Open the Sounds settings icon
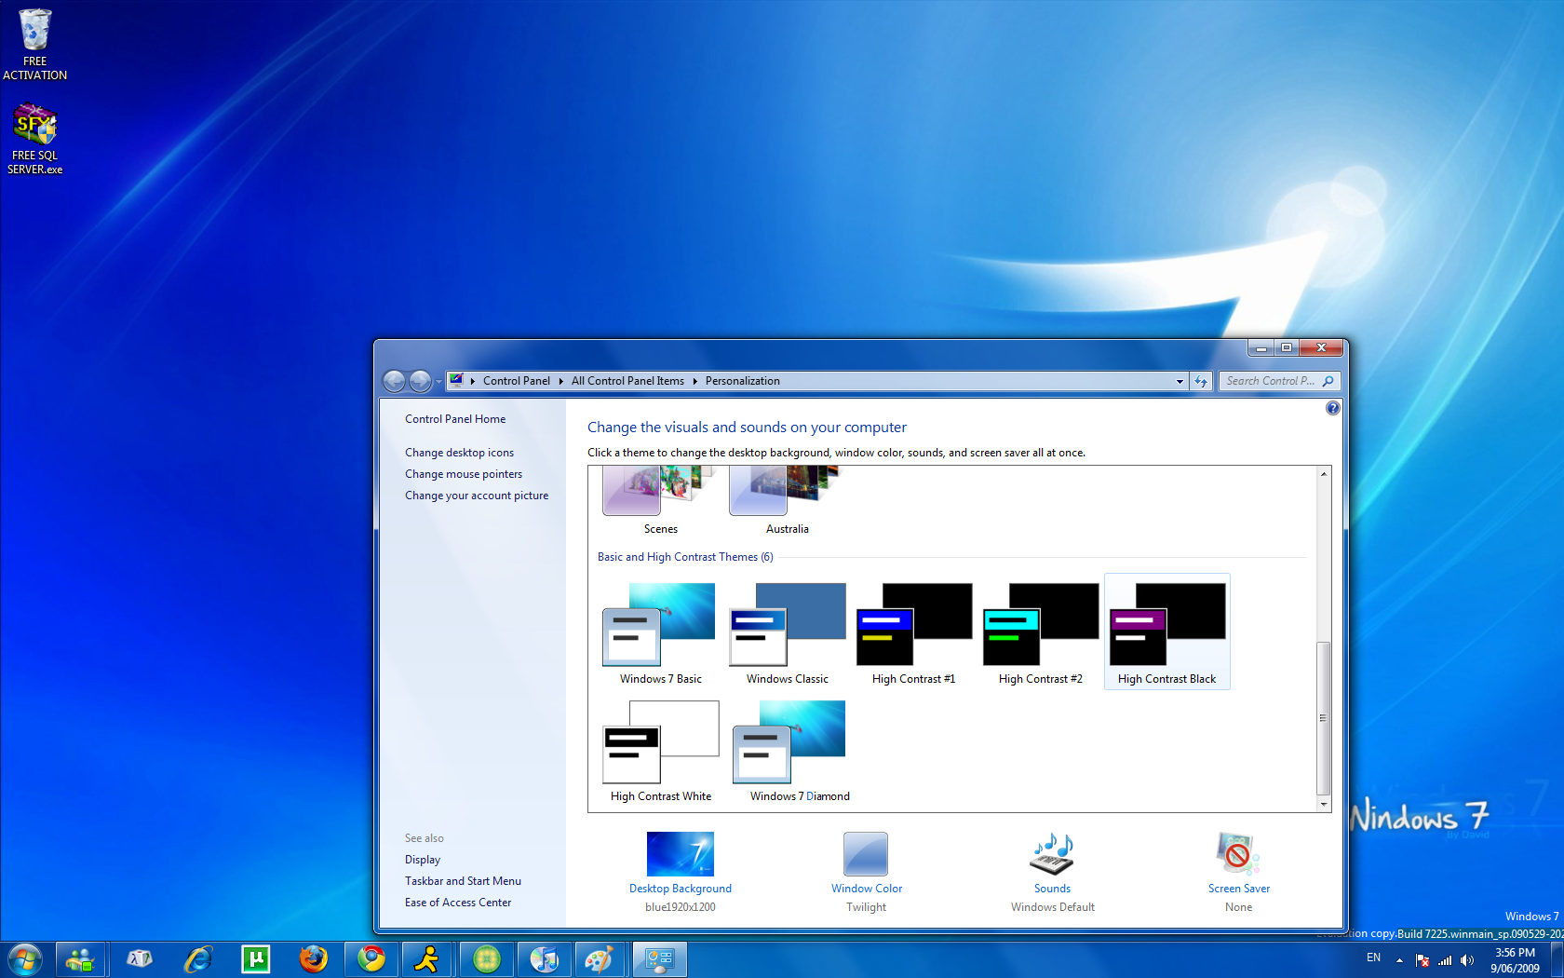 (x=1052, y=854)
